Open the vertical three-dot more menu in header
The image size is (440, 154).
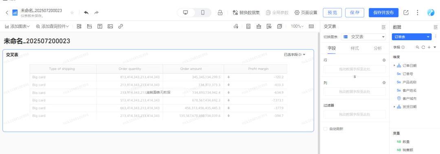418,13
